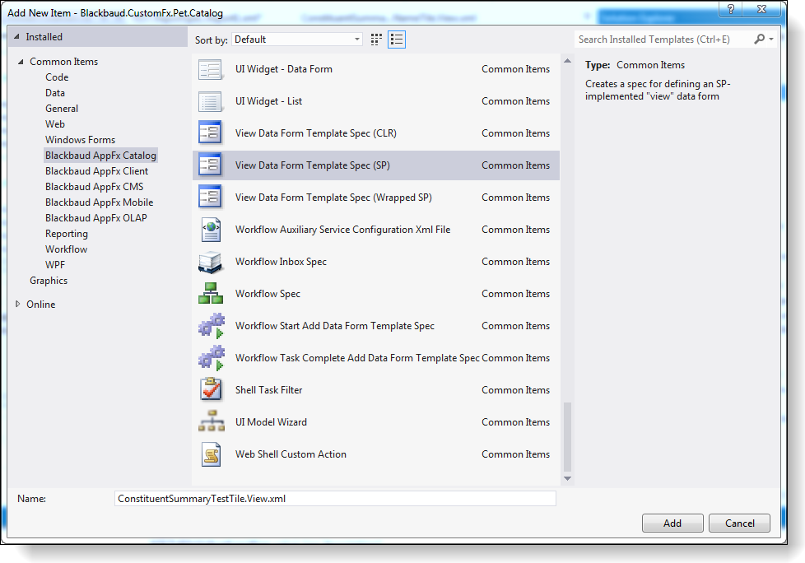Select the Workflow Spec template icon
This screenshot has height=563, width=805.
[x=211, y=293]
